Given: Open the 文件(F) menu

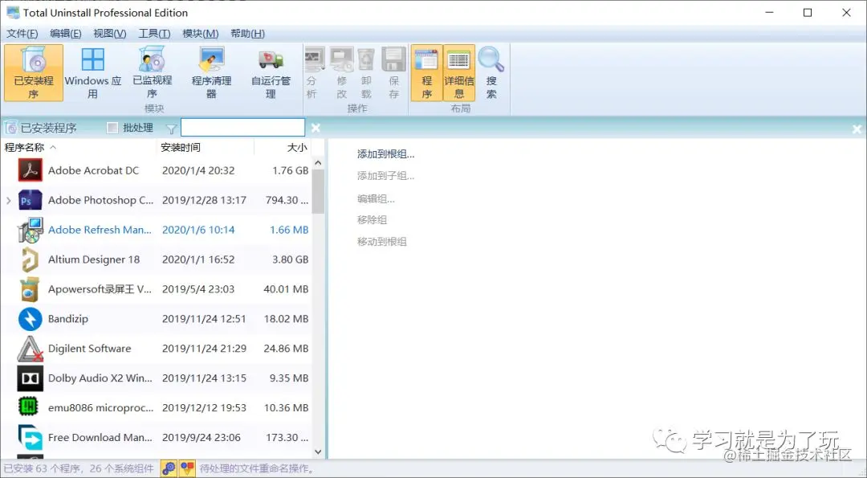Looking at the screenshot, I should point(22,34).
